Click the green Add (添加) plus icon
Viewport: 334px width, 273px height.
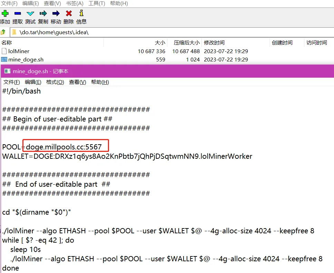tap(5, 13)
